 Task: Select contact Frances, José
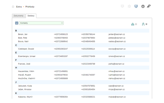click(x=24, y=64)
